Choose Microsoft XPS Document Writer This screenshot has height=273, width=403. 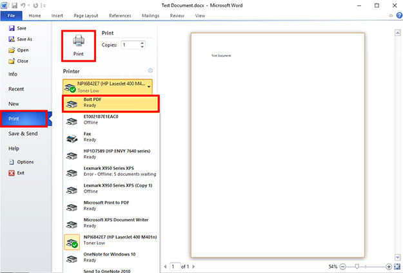pyautogui.click(x=111, y=223)
